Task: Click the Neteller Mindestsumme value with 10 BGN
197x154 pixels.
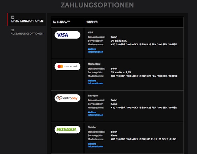Action: click(143, 139)
